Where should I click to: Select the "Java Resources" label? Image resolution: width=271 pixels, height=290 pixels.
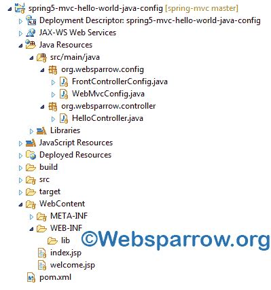click(66, 45)
